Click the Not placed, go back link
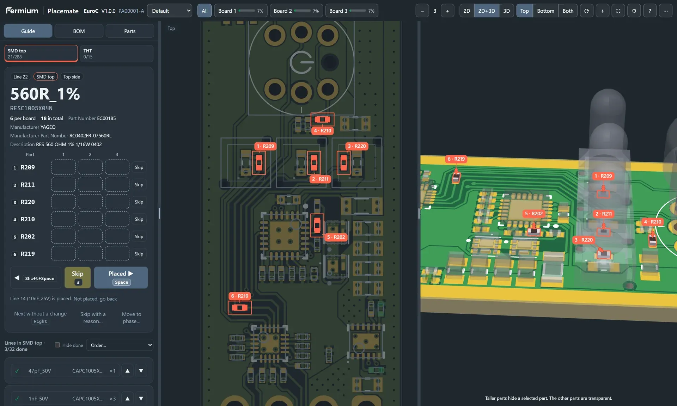This screenshot has height=406, width=677. pyautogui.click(x=95, y=299)
